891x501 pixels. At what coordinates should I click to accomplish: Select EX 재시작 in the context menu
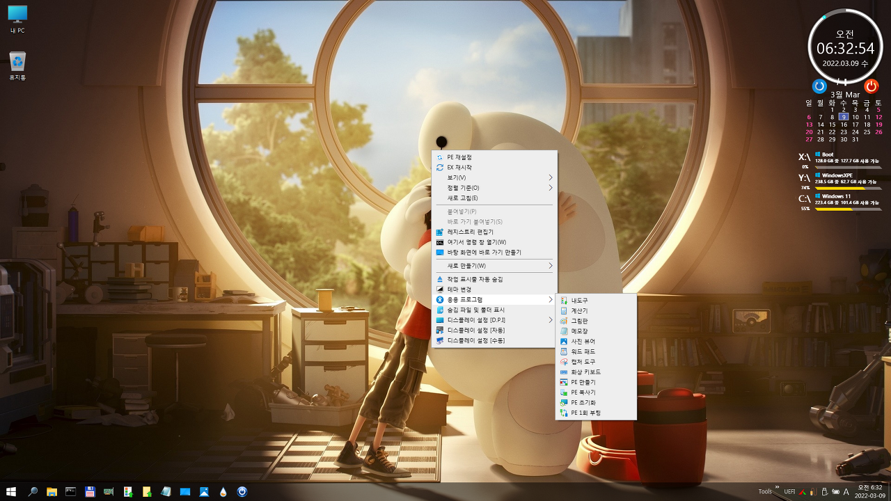click(494, 167)
